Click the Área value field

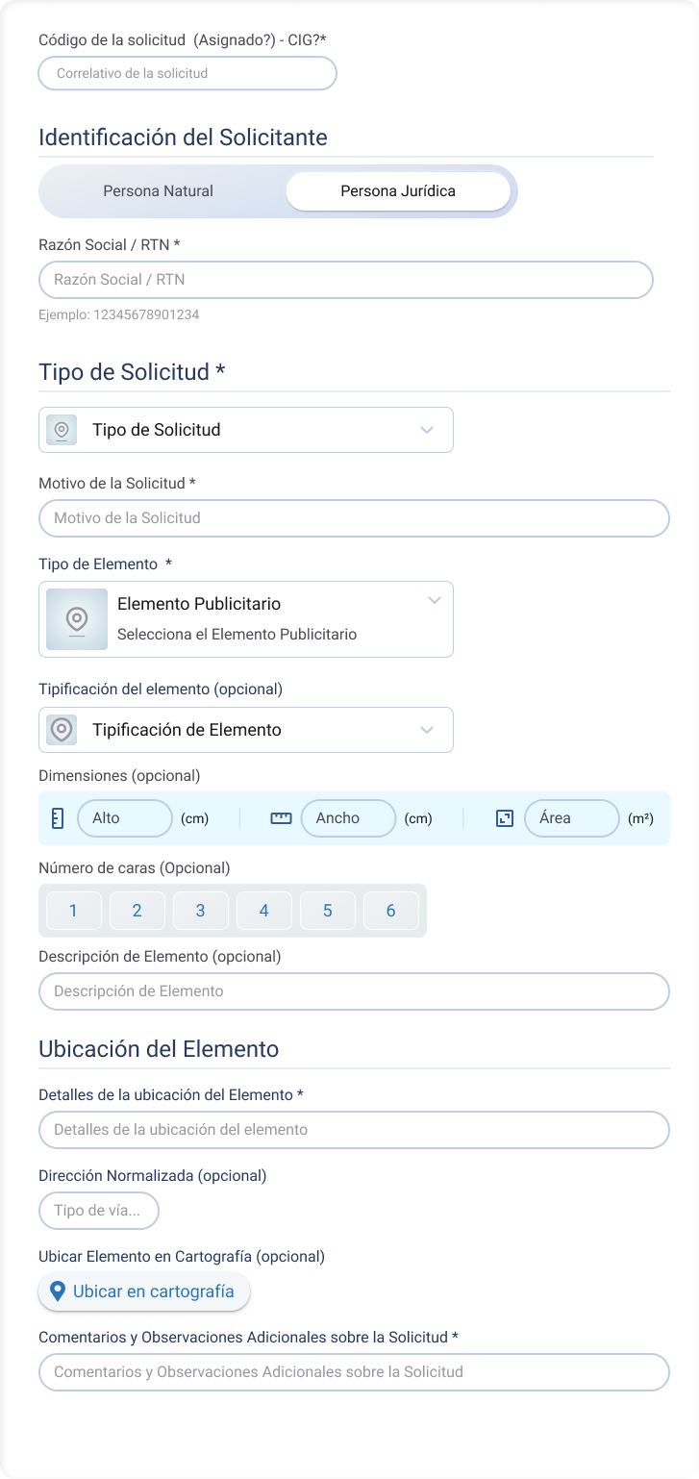(571, 817)
